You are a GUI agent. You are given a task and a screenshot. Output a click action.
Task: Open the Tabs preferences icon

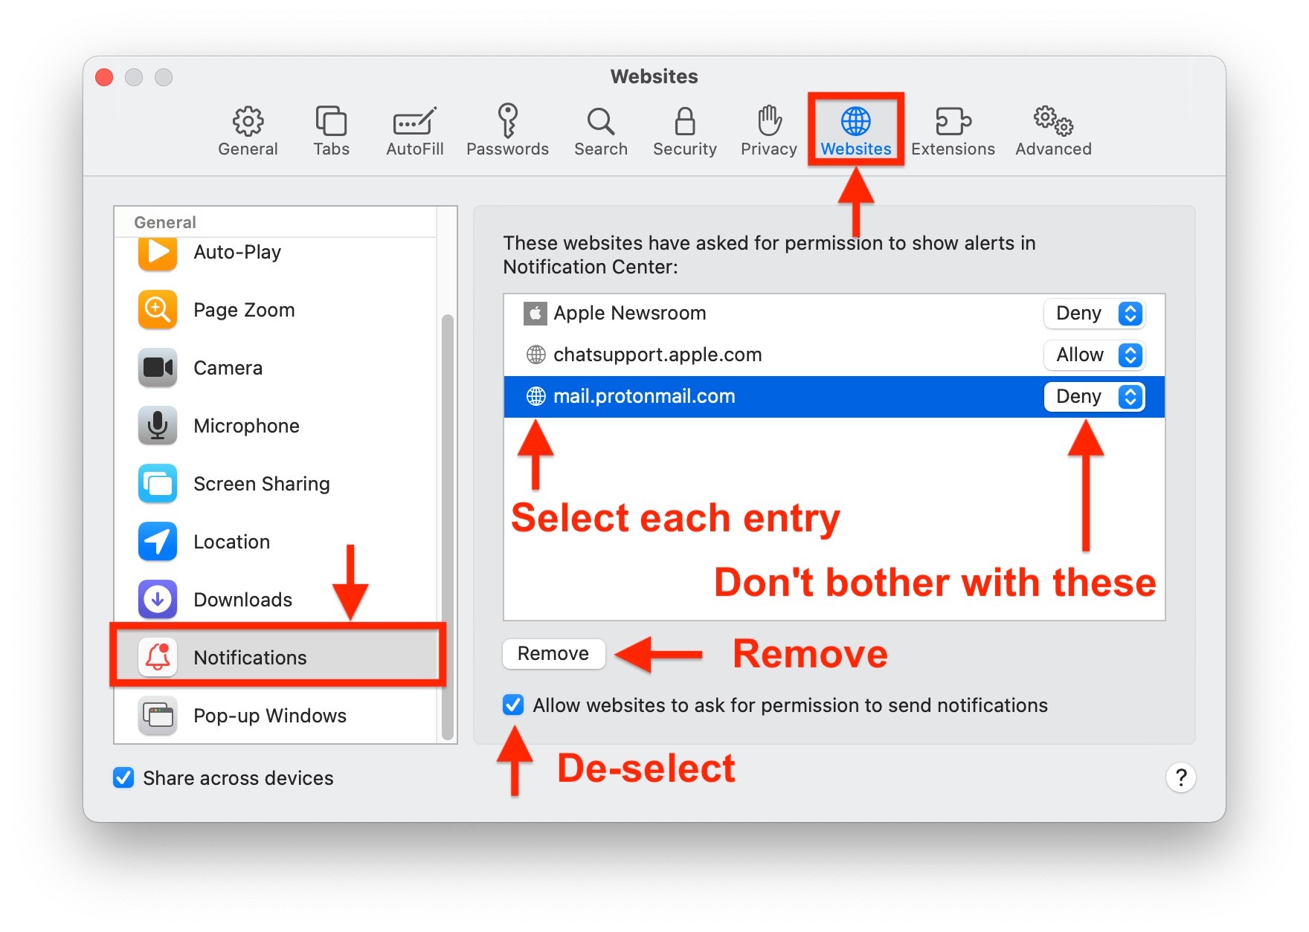pyautogui.click(x=331, y=120)
